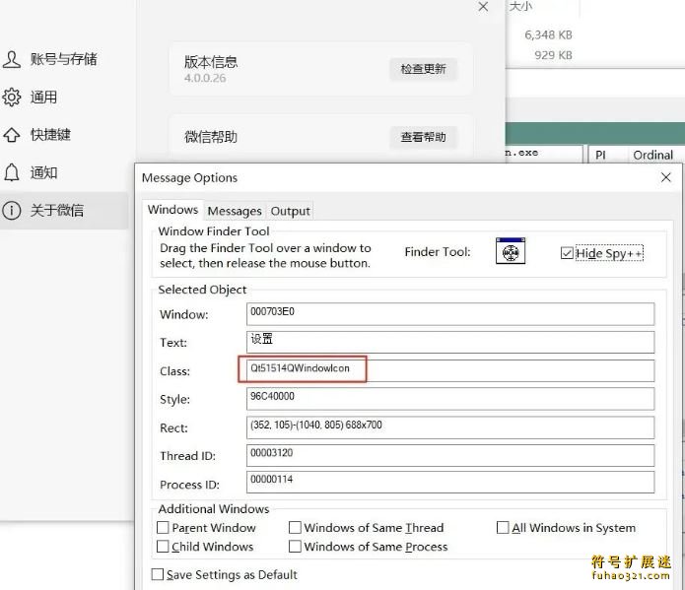The width and height of the screenshot is (685, 590).
Task: Click the 6,348 KB size value
Action: point(548,34)
